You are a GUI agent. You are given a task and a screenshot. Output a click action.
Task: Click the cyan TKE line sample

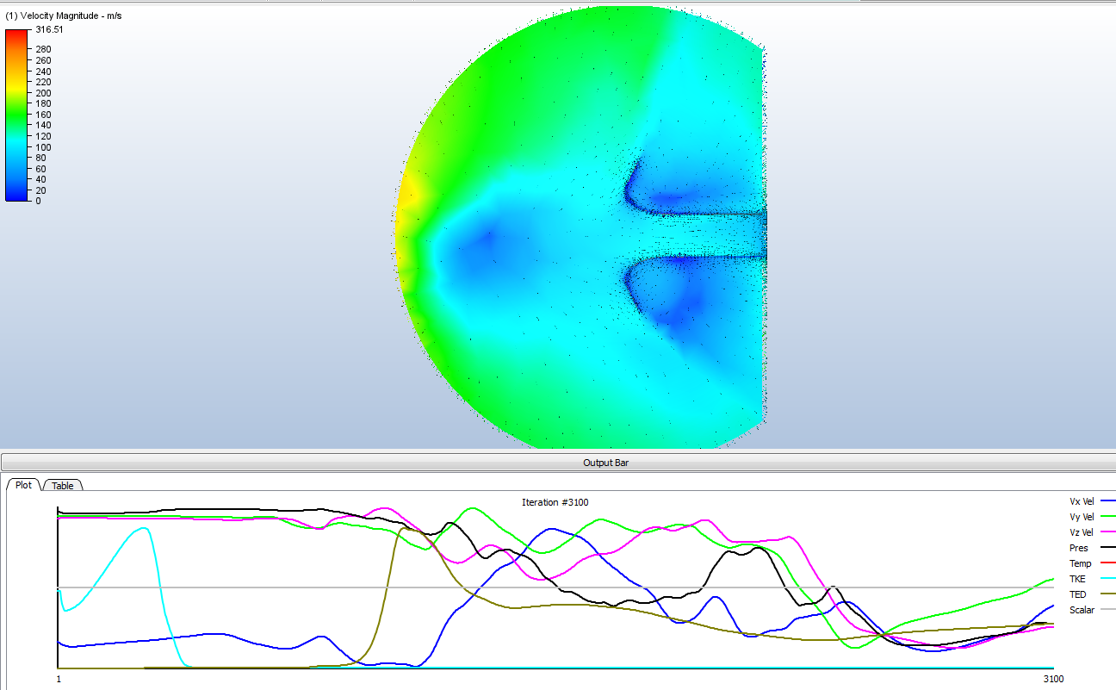(1108, 578)
